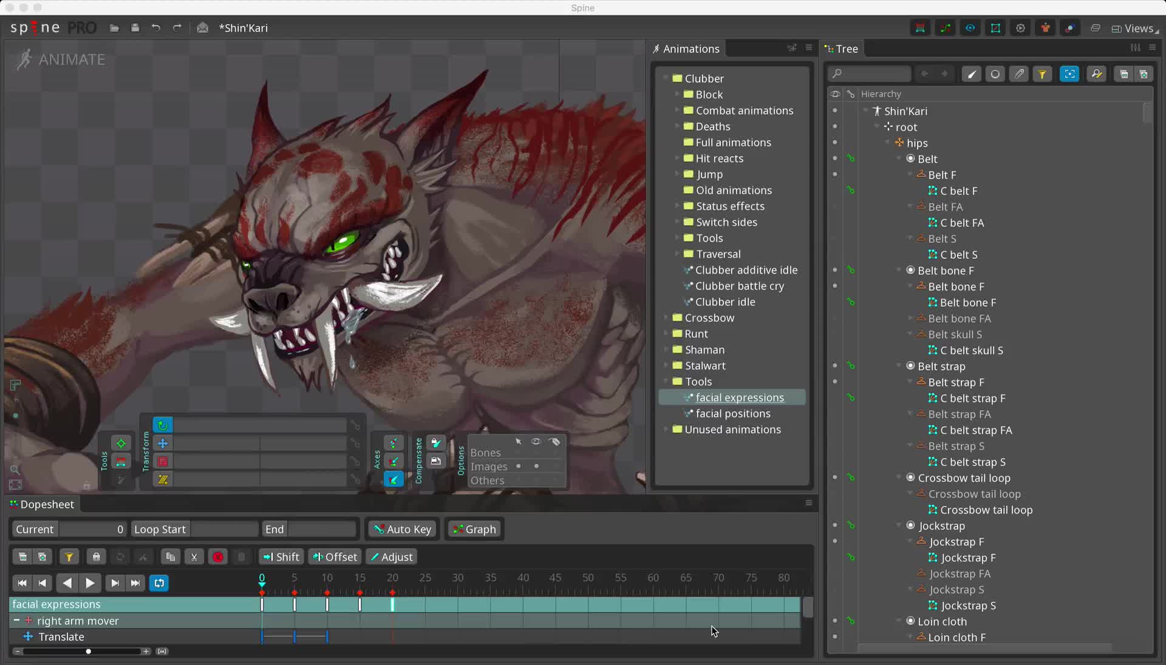Toggle visibility dot for Shin'Kari row

coord(835,110)
